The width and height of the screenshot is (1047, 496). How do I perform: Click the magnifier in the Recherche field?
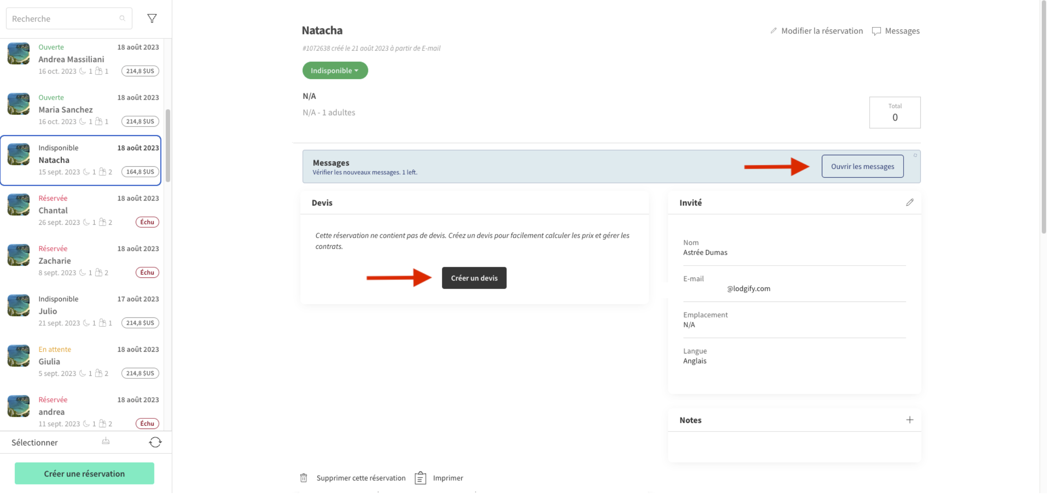click(123, 18)
